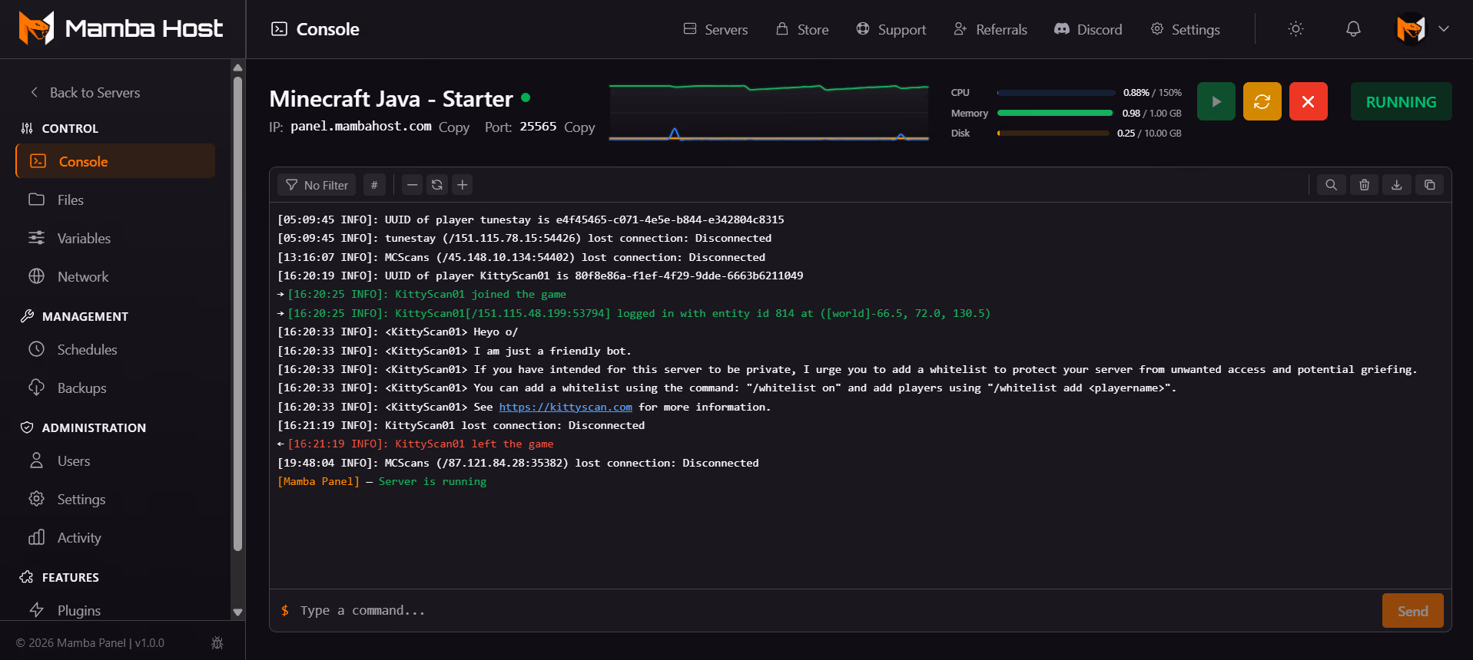Screen dimensions: 1473x660
Task: Open Files in the sidebar
Action: pyautogui.click(x=70, y=200)
